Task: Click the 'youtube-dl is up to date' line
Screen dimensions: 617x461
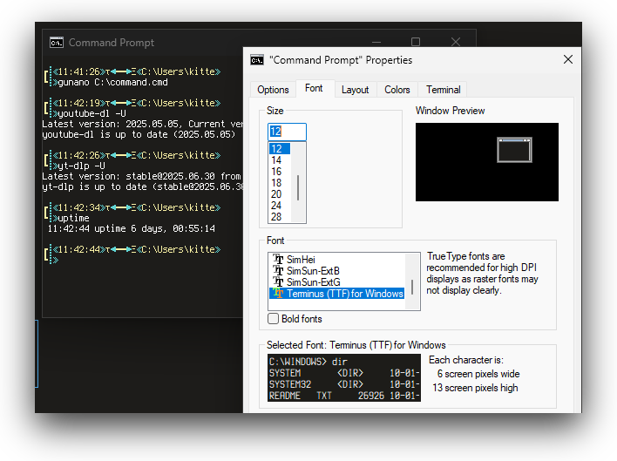Action: tap(139, 134)
